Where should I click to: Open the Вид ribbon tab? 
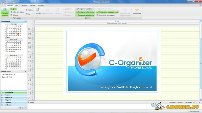(x=17, y=5)
